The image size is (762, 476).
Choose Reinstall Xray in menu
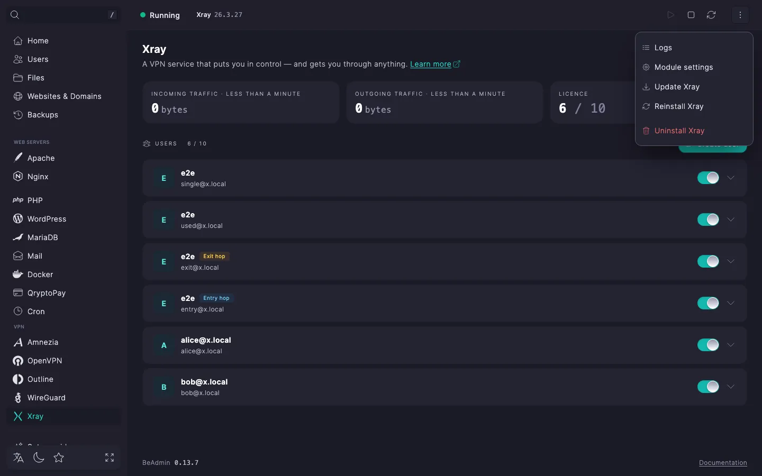pos(694,106)
